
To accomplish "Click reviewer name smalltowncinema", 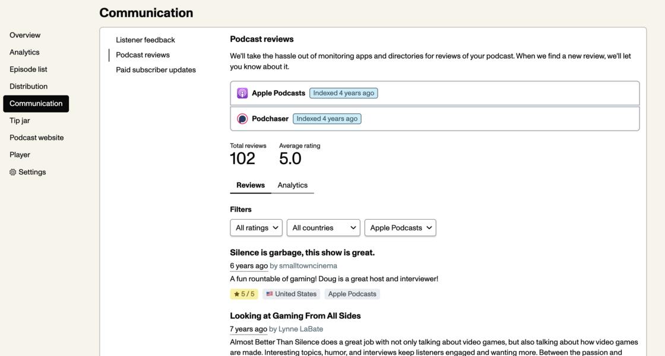I will click(308, 266).
